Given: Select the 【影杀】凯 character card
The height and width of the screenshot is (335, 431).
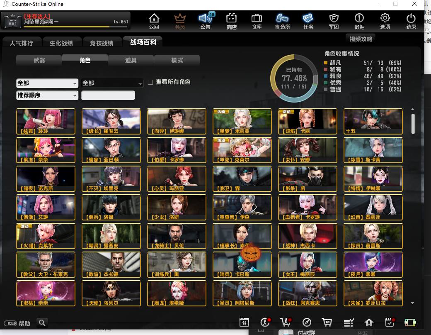Looking at the screenshot, I should coord(308,179).
